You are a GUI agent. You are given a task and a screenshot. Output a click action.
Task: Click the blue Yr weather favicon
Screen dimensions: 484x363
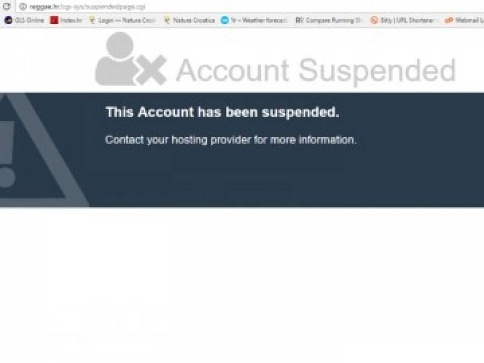click(x=225, y=20)
